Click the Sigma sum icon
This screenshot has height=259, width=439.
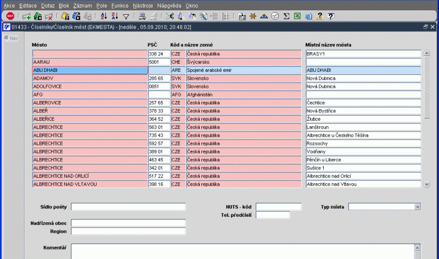pos(286,16)
